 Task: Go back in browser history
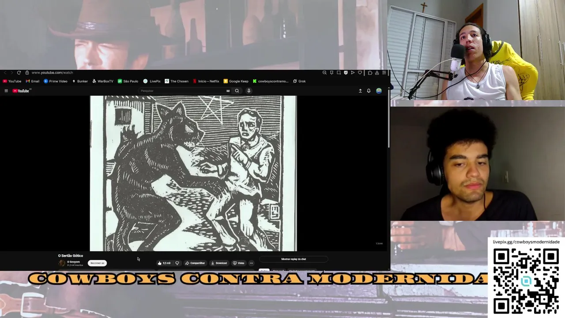pos(5,72)
